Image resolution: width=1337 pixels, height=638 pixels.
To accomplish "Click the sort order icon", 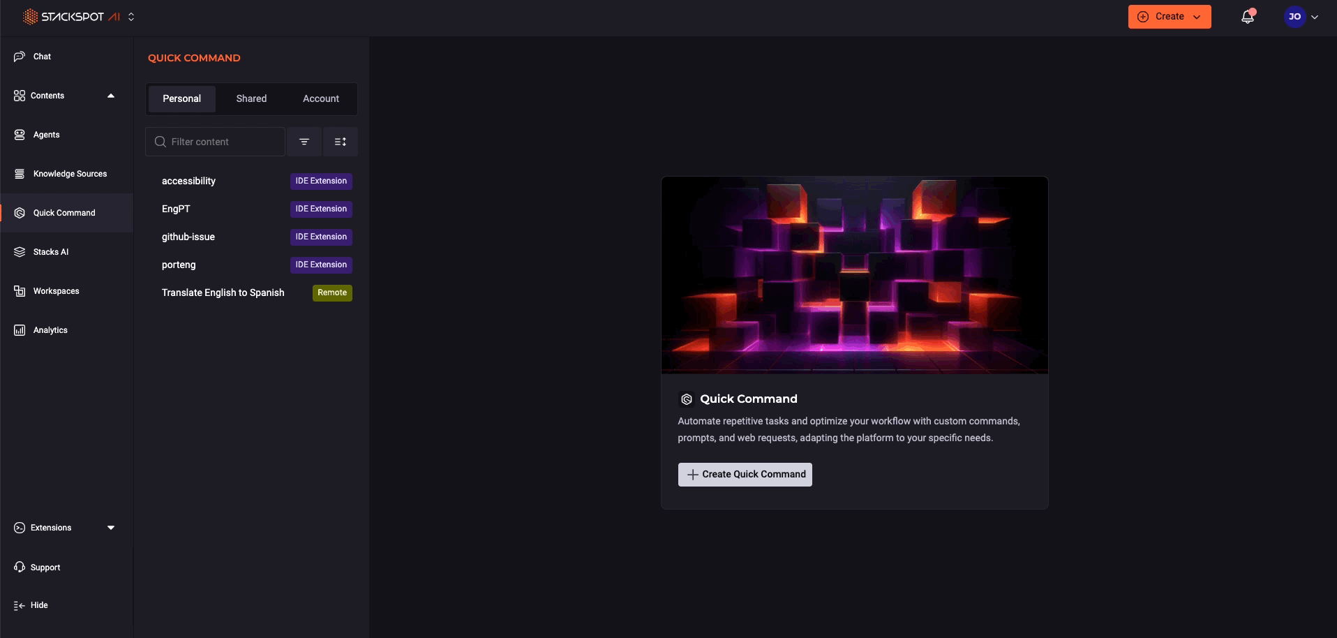I will (x=341, y=141).
